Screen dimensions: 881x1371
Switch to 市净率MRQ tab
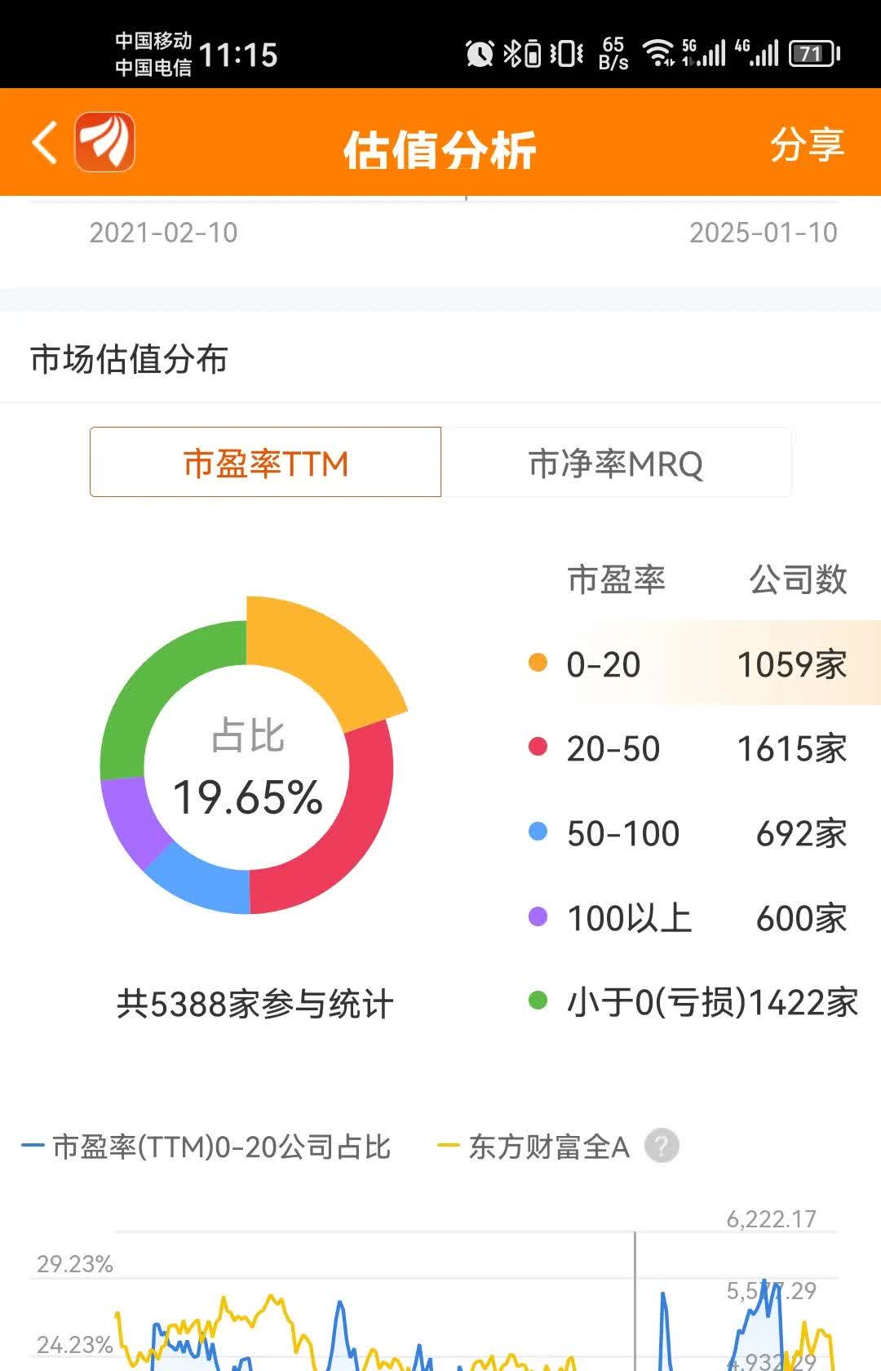(616, 463)
